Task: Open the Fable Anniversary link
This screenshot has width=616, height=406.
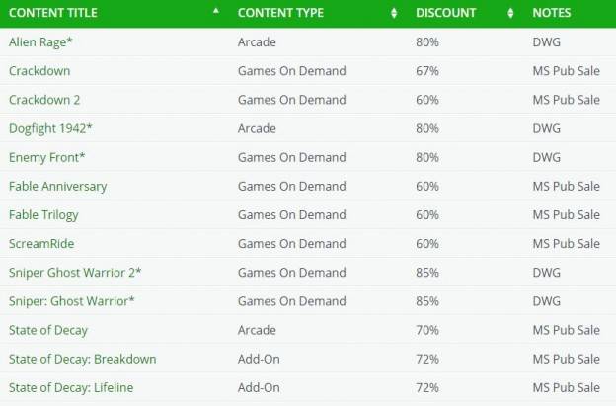Action: tap(57, 186)
